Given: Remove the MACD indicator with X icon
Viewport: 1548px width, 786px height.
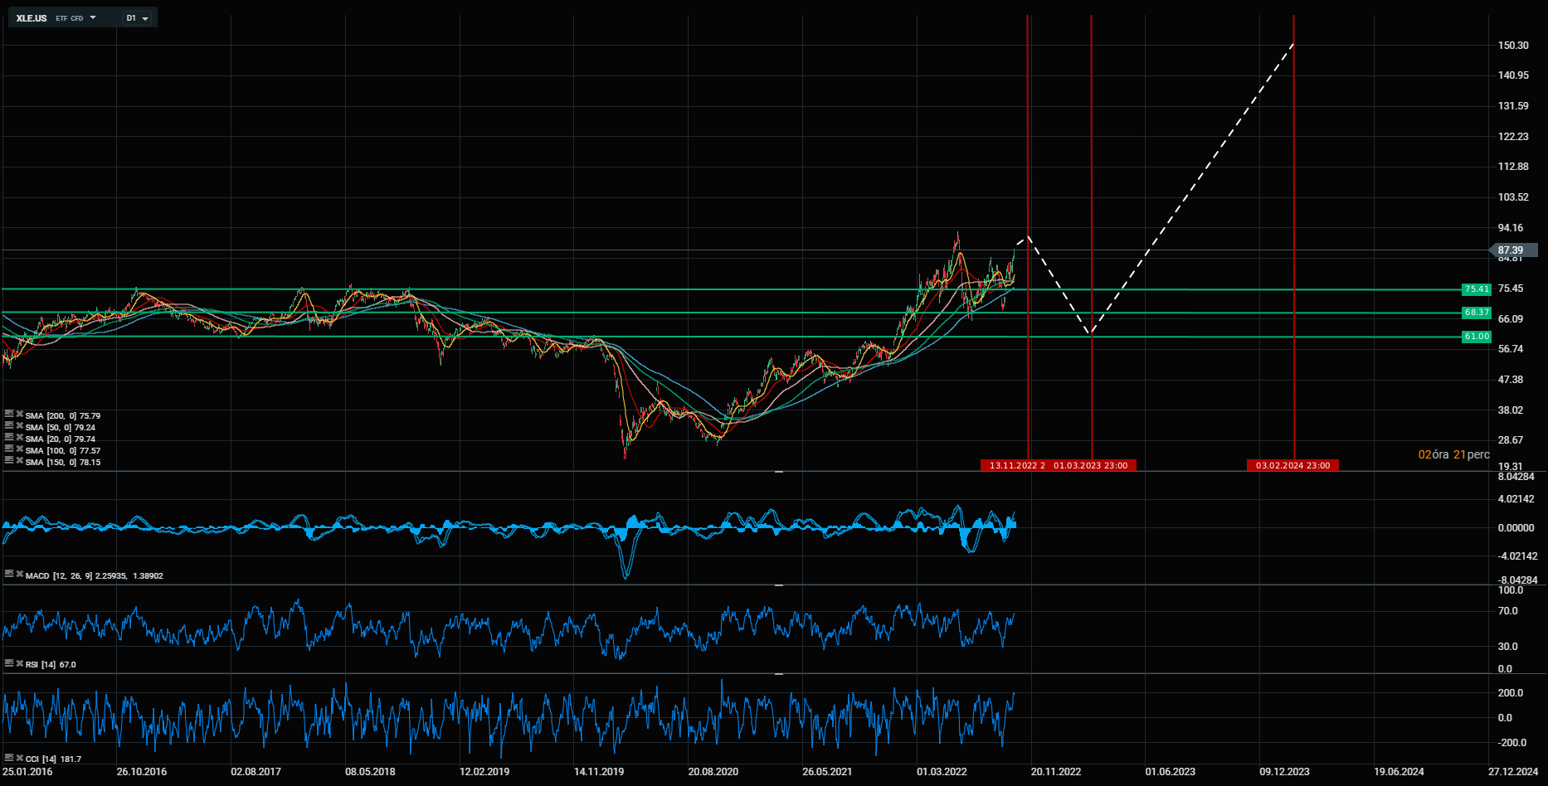Looking at the screenshot, I should 19,574.
